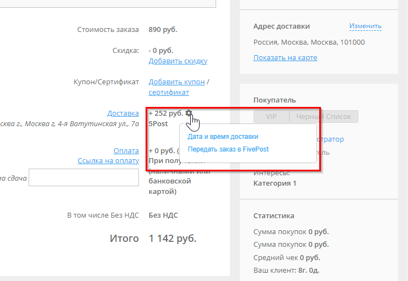Open the "сертификат" link
The width and height of the screenshot is (408, 281).
[x=169, y=93]
